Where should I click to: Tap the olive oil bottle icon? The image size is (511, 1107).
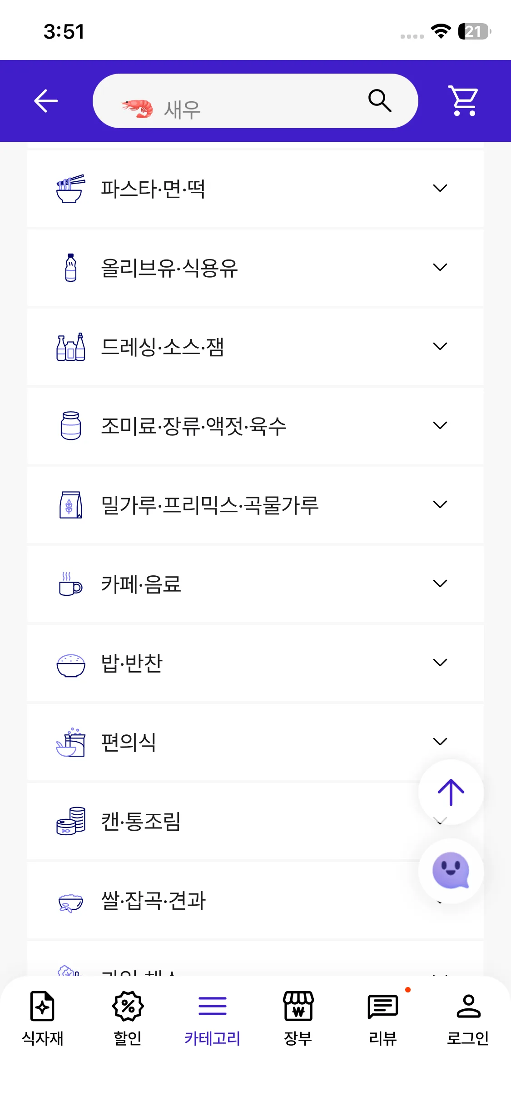tap(70, 268)
